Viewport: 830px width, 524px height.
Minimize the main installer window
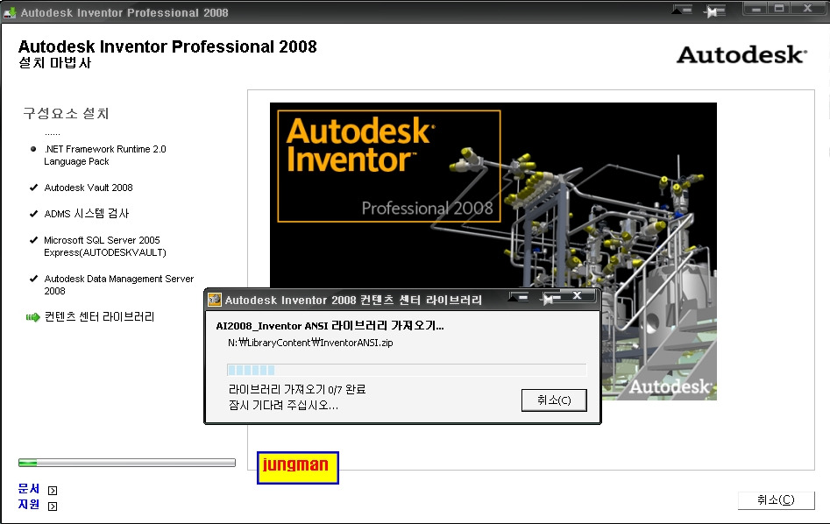756,9
